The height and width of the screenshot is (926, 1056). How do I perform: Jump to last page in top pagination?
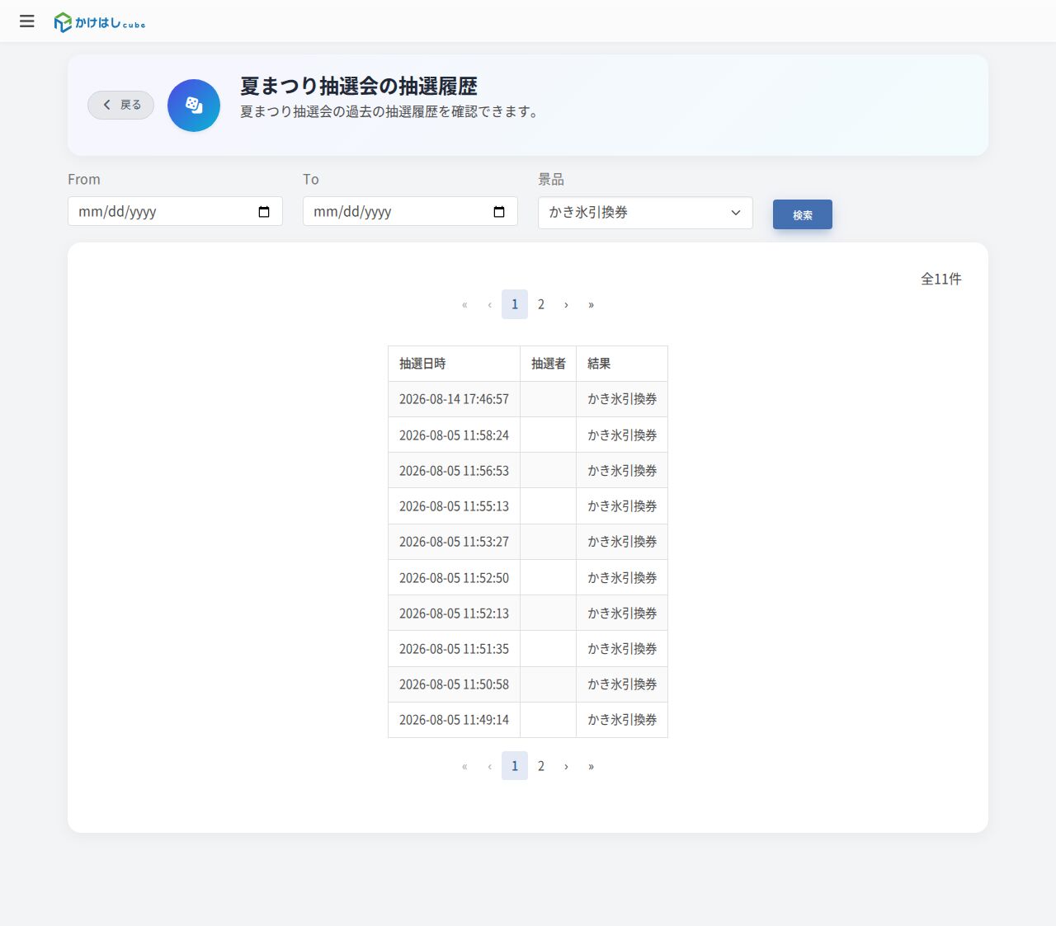coord(591,304)
